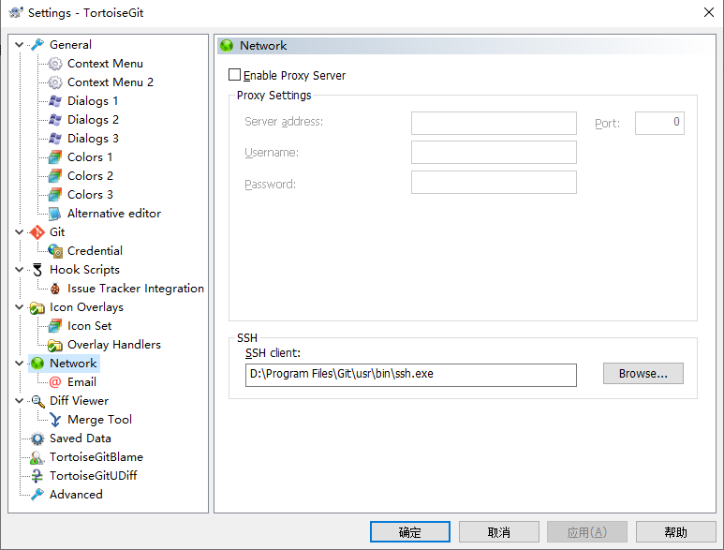724x550 pixels.
Task: Click the Network header globe icon
Action: pyautogui.click(x=227, y=46)
